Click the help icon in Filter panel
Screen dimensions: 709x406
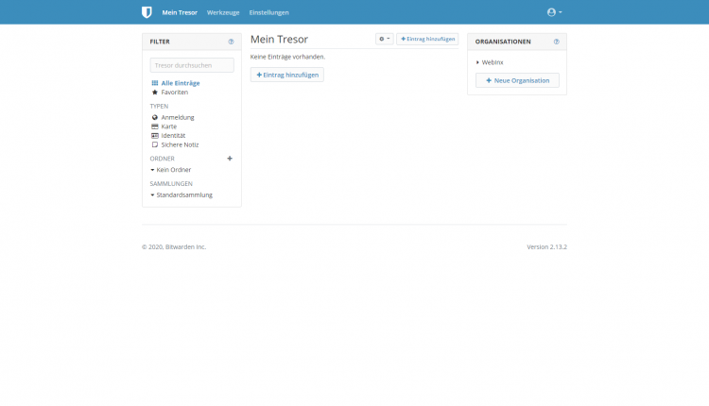[x=231, y=42]
